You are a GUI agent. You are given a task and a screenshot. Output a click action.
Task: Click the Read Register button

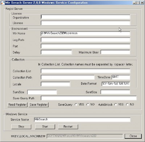[17, 105]
